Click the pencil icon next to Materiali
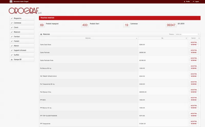The height and width of the screenshot is (127, 205). 12,32
